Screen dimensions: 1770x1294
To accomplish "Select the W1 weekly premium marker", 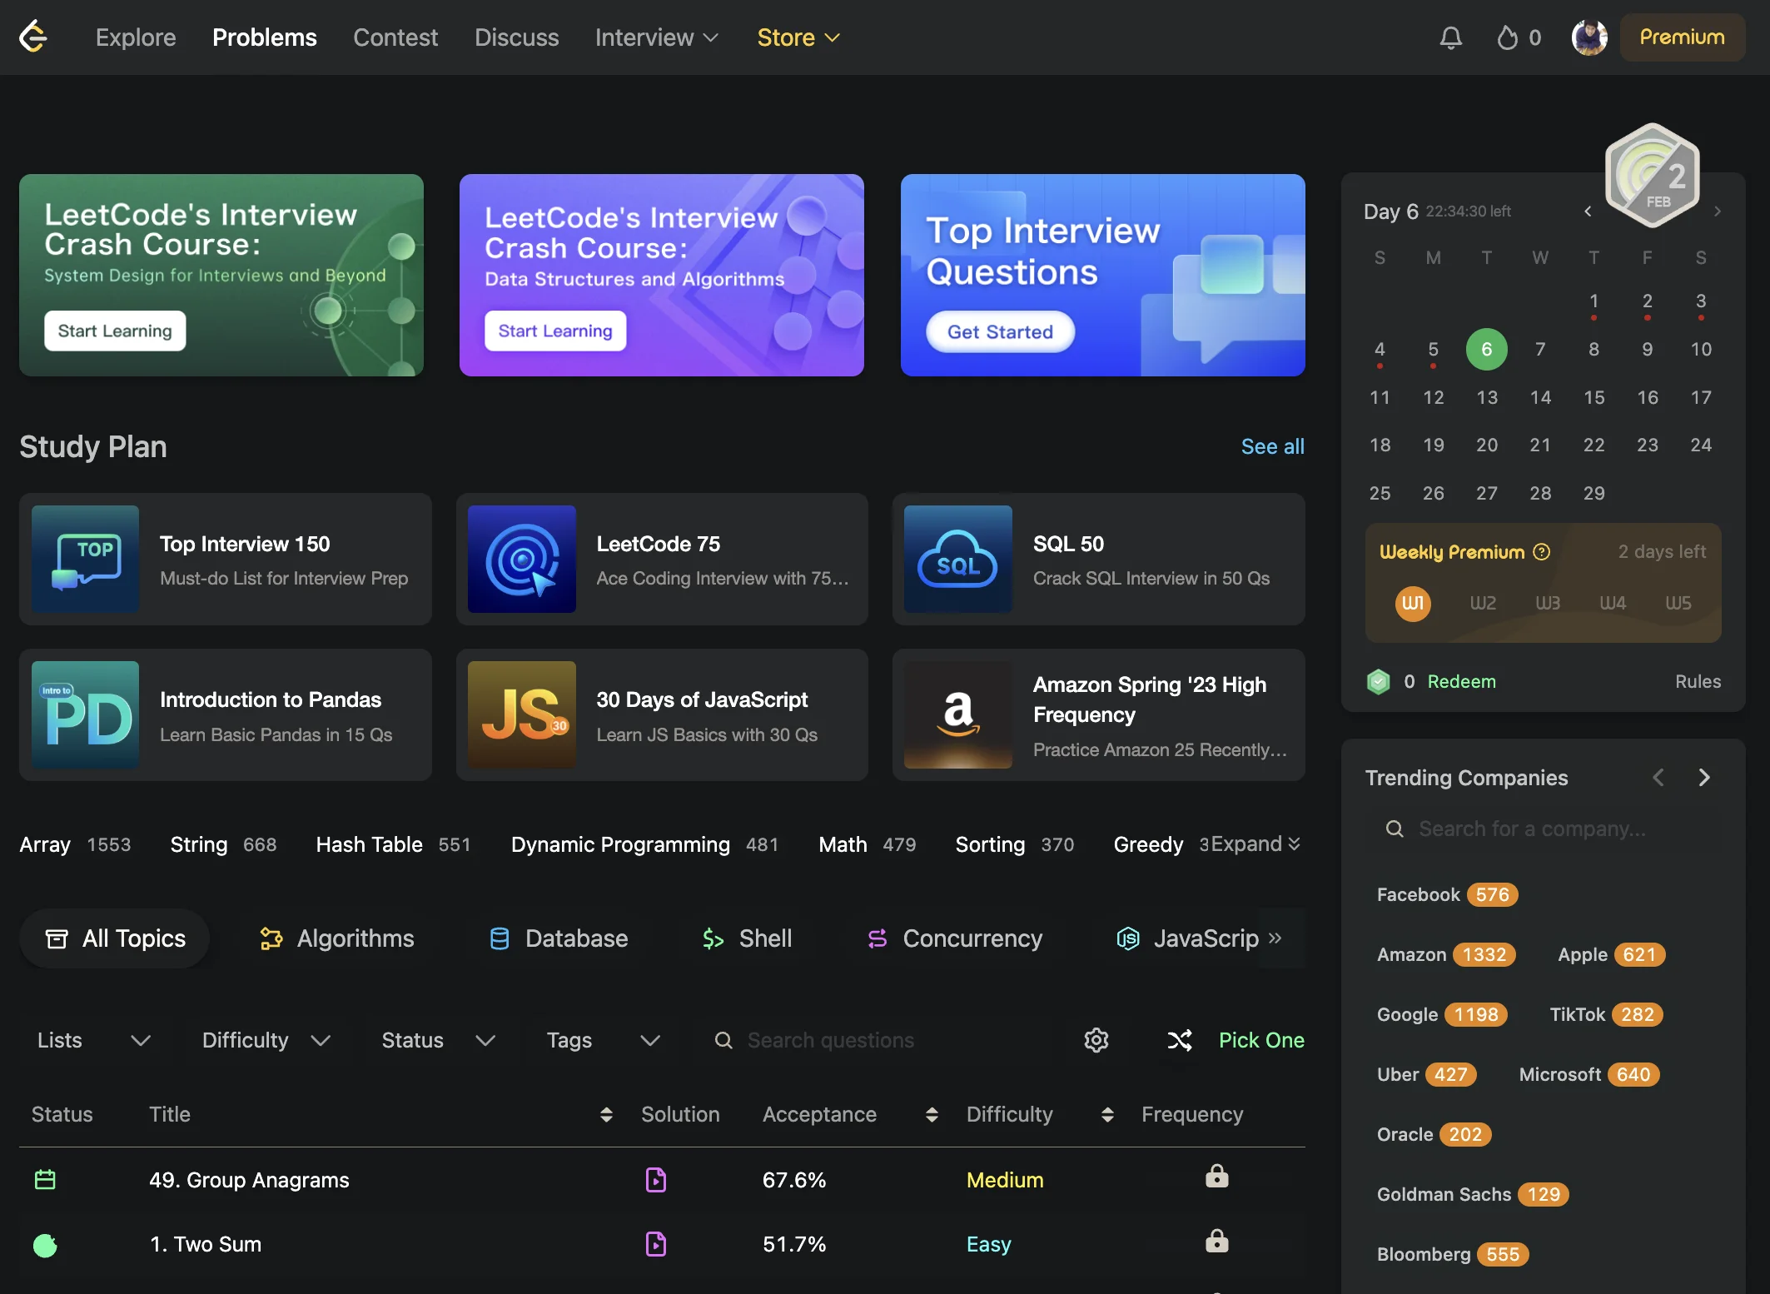I will (1413, 603).
